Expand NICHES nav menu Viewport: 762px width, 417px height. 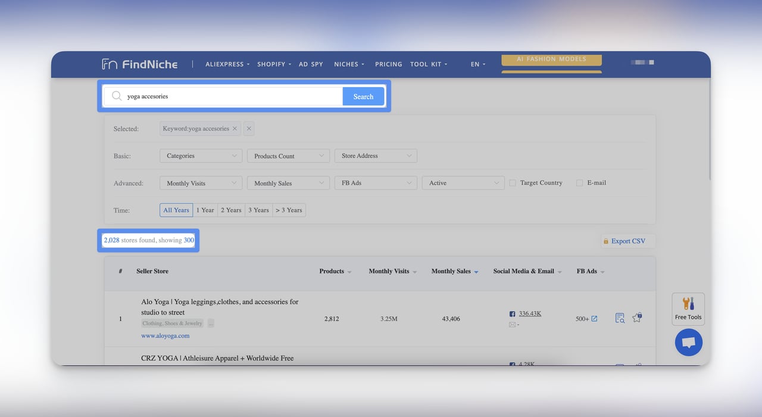[x=349, y=64]
